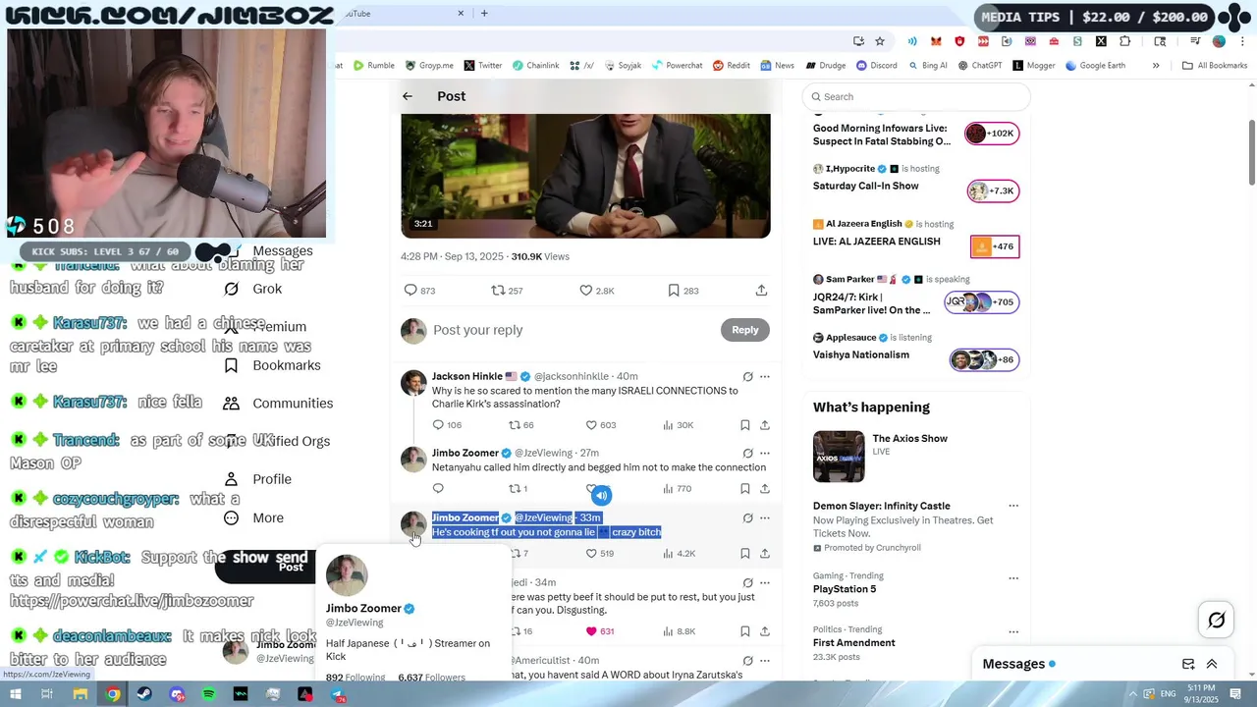Open Grok icon on Jackson Hinkle's reply
Screen dimensions: 1257x707
tap(747, 376)
